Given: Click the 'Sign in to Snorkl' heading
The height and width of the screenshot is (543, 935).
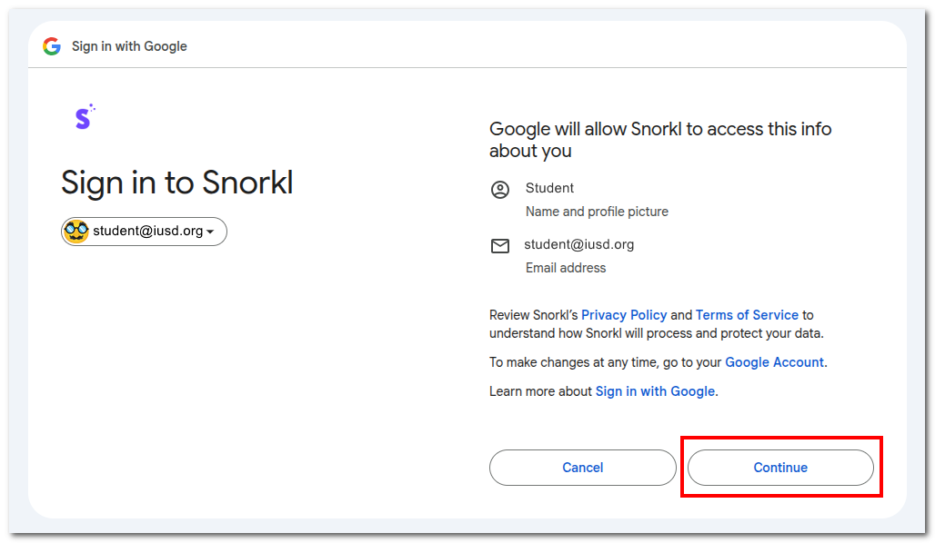Looking at the screenshot, I should click(177, 183).
